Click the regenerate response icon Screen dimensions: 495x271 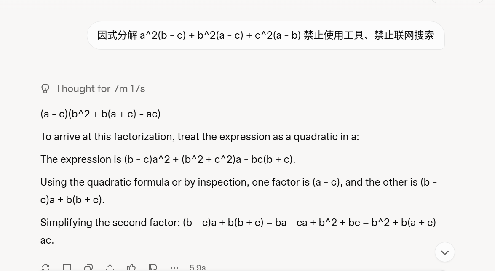(45, 268)
